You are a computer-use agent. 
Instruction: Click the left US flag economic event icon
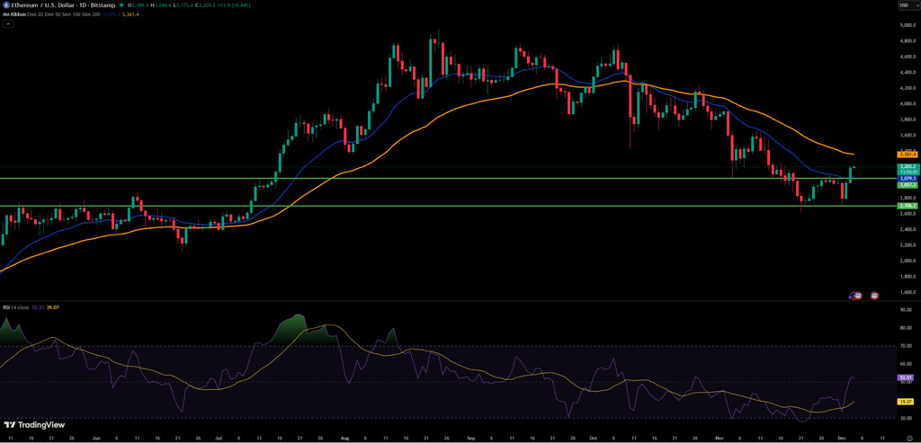[x=857, y=295]
